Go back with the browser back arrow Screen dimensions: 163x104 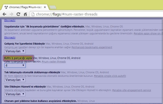point(5,14)
